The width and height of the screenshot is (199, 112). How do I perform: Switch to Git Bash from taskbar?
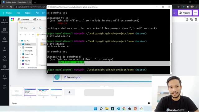[x=141, y=109]
